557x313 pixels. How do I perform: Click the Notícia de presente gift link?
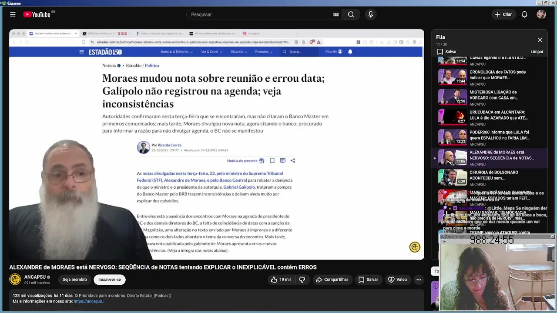point(245,161)
